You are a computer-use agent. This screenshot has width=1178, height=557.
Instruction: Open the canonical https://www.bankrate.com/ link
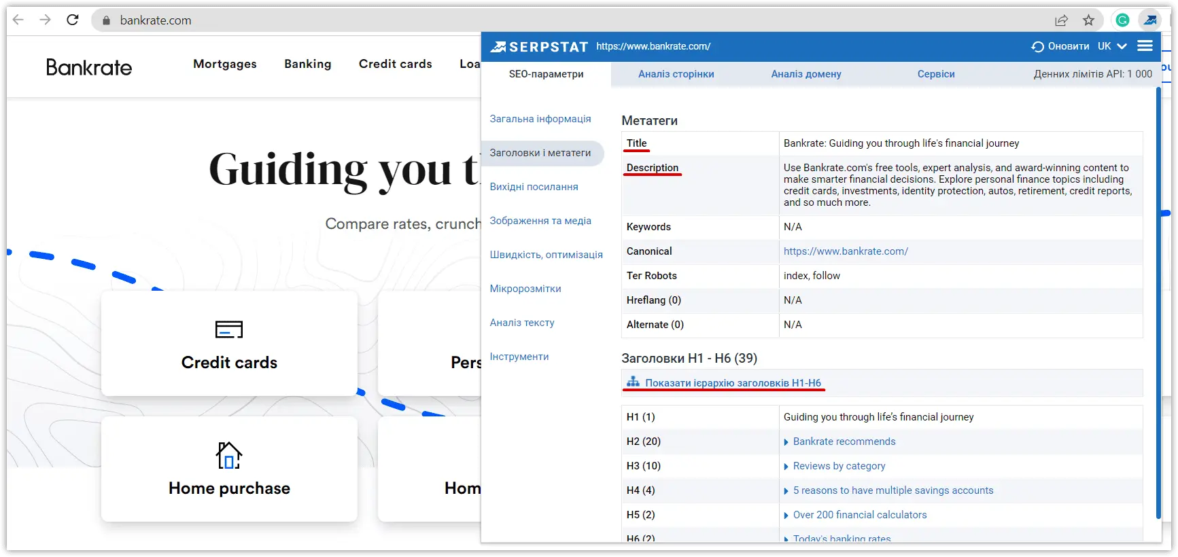click(x=846, y=251)
